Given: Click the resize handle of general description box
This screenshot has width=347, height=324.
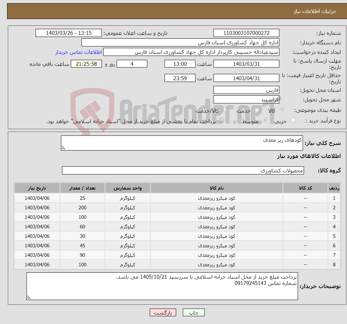Looking at the screenshot, I should pos(63,148).
